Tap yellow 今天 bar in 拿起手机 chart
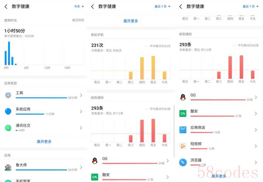The image size is (263, 182). click(x=165, y=75)
